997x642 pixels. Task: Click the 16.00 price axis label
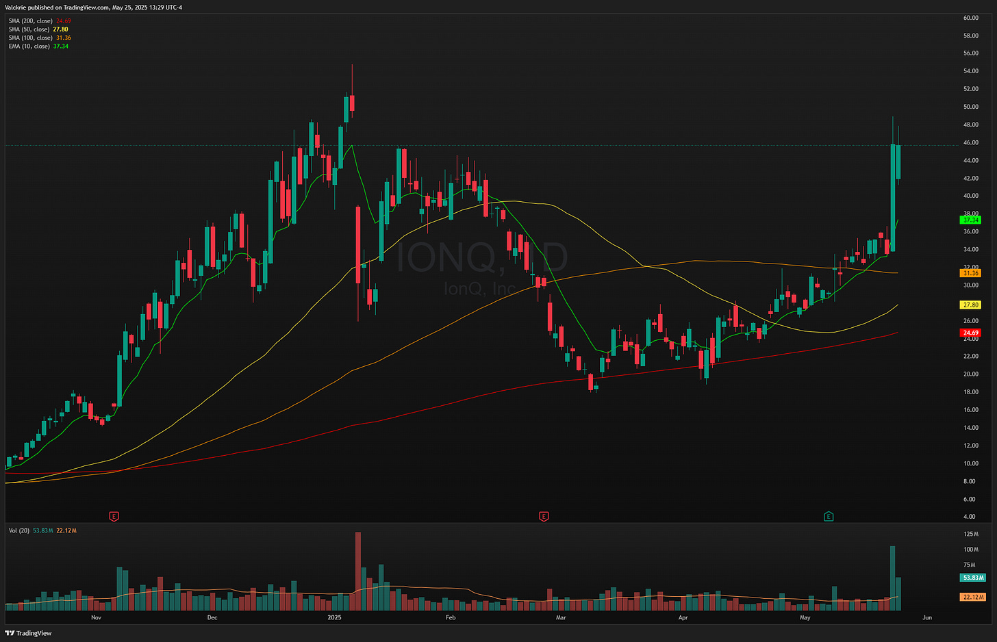[x=971, y=410]
